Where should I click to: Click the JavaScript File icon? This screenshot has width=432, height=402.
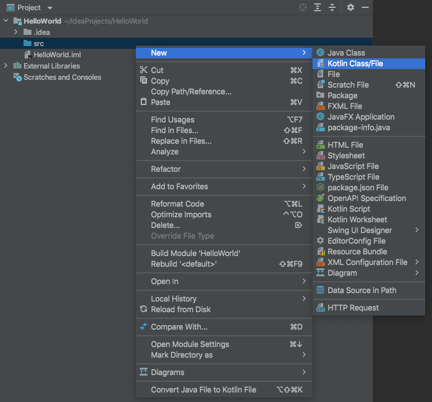tap(320, 166)
